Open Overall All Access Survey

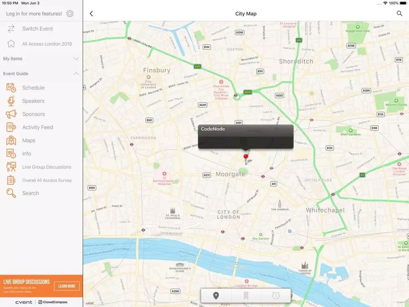(47, 180)
